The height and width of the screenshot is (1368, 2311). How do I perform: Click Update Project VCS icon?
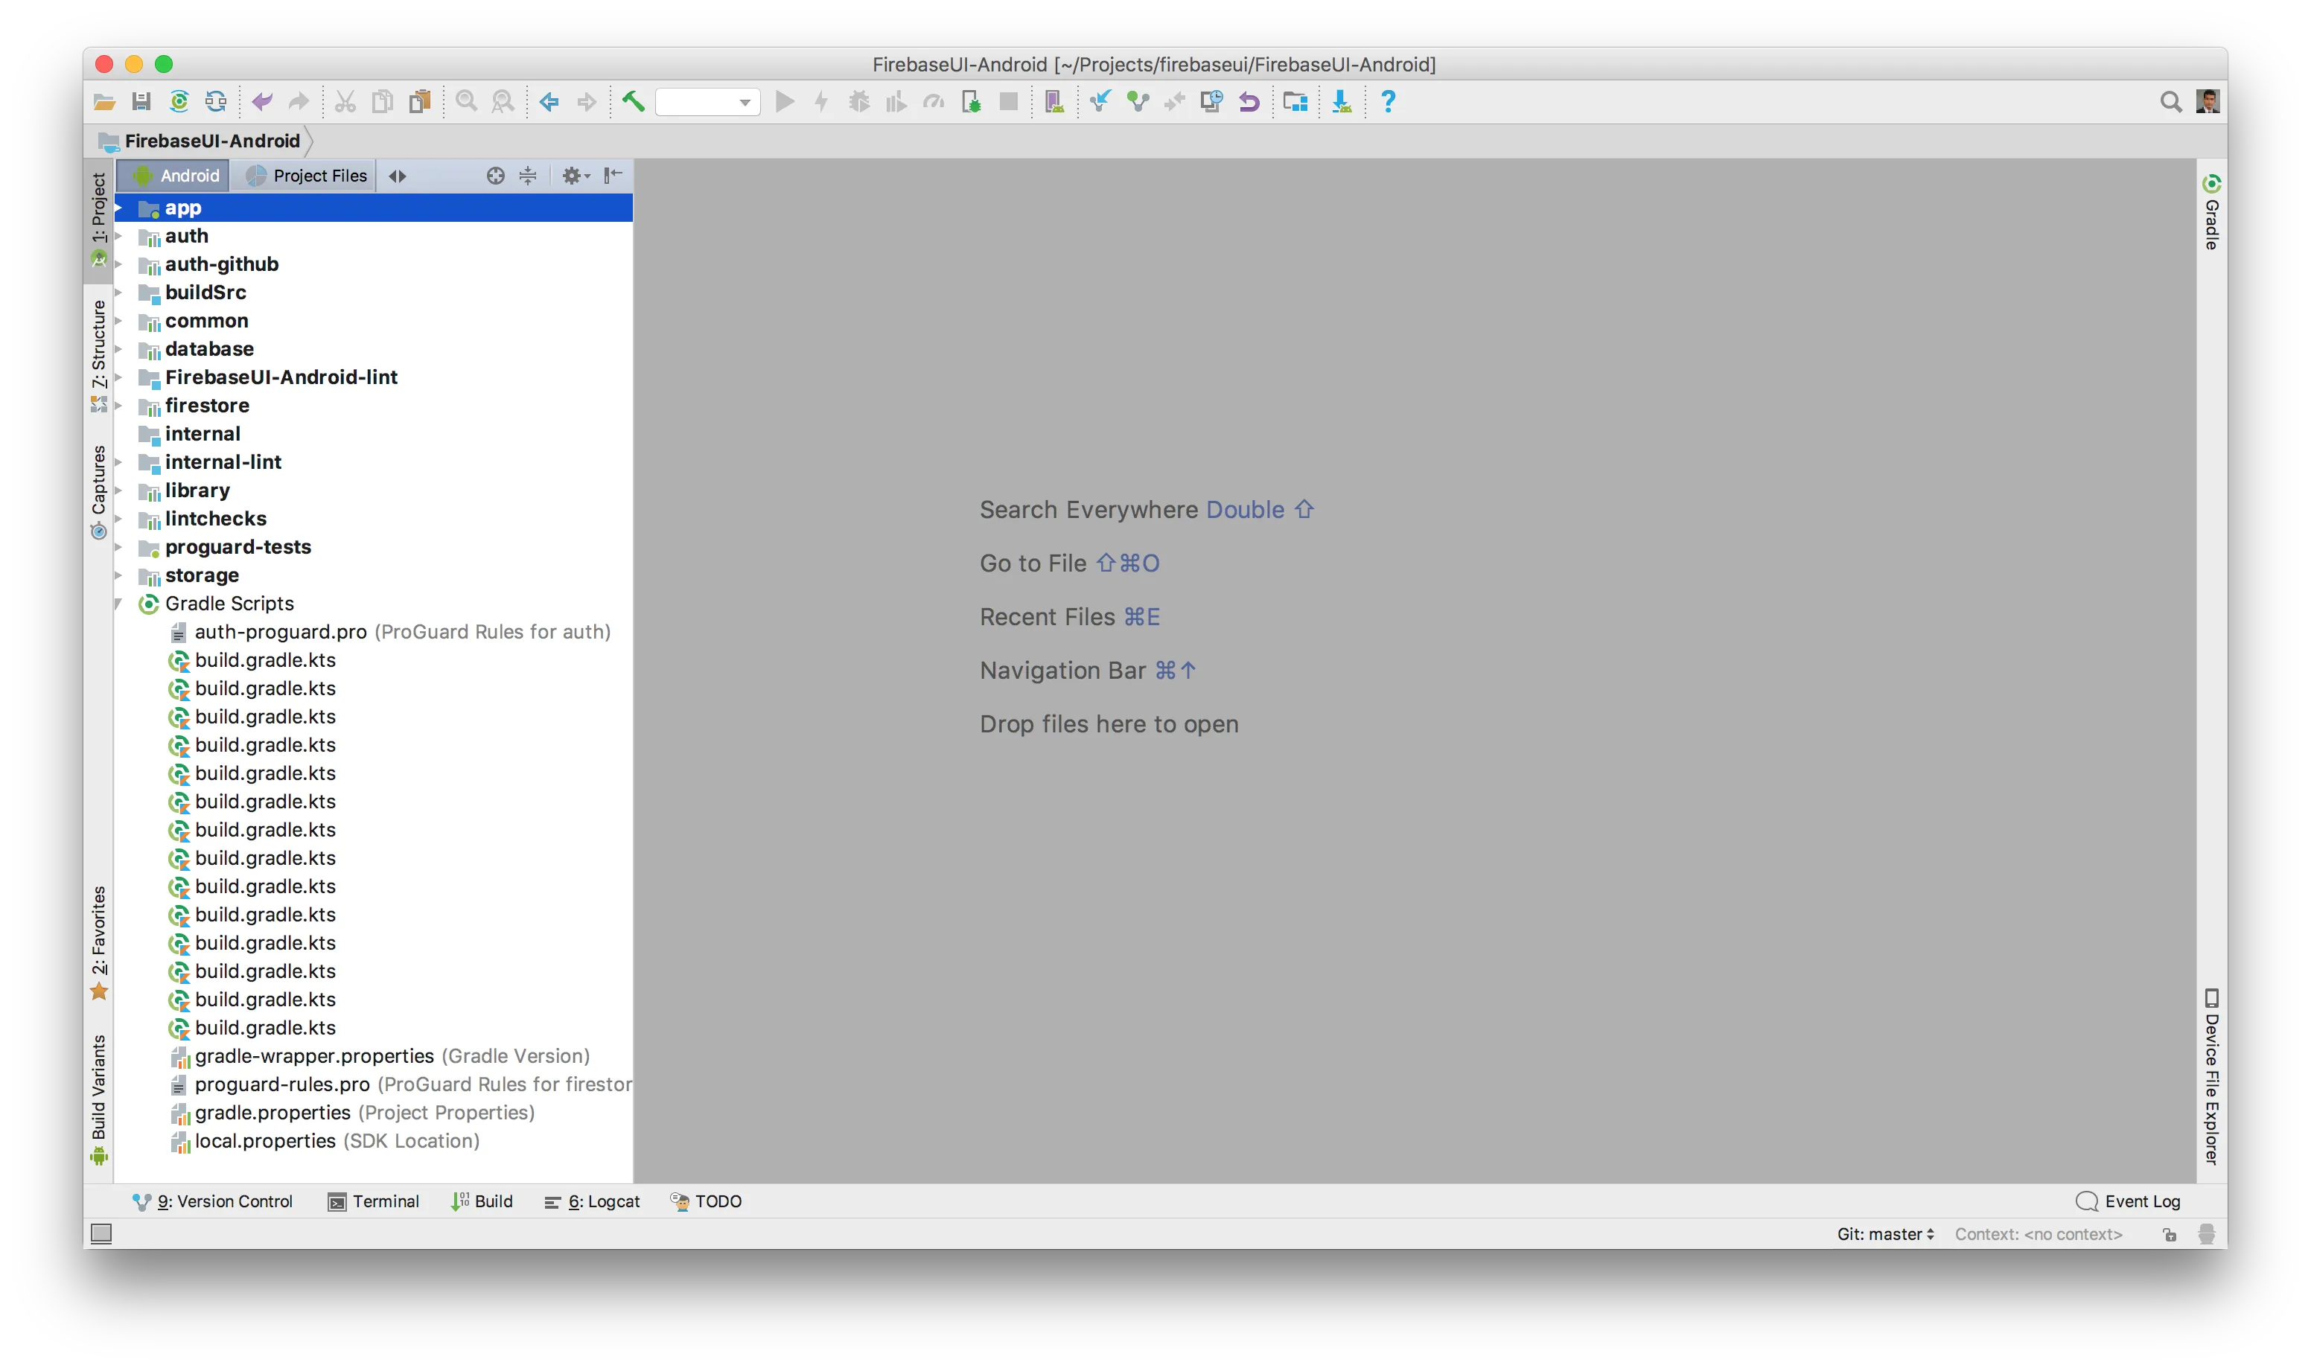1100,101
